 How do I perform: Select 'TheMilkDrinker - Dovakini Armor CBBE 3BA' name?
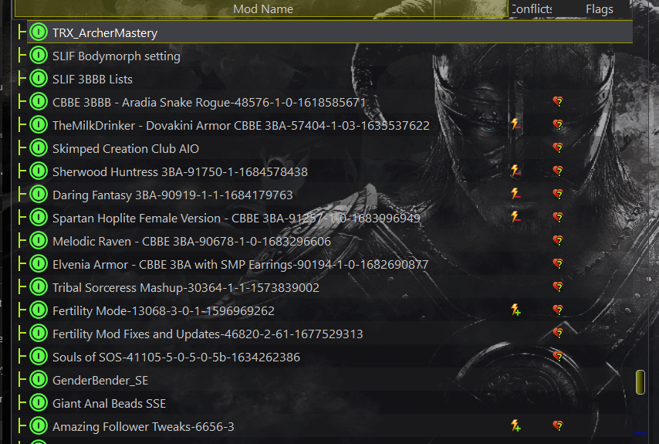pos(241,125)
